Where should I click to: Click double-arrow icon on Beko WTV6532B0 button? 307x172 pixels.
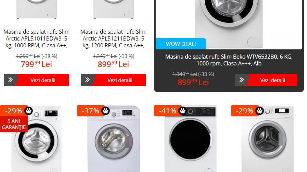tap(242, 80)
